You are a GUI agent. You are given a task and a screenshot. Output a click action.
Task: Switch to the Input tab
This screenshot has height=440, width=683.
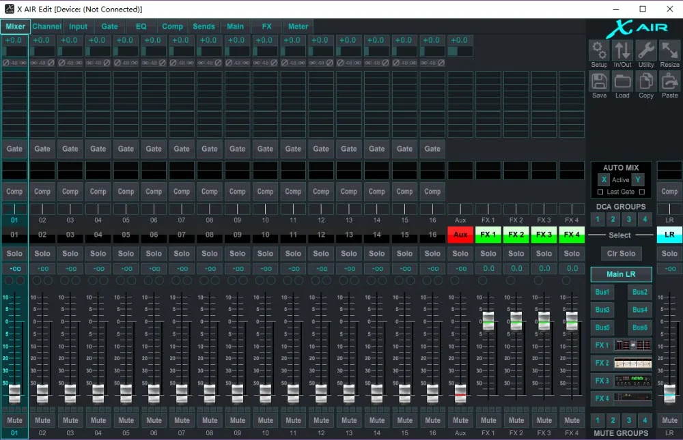pos(78,27)
